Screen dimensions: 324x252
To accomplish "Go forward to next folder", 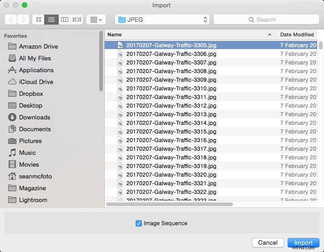I will coord(23,20).
